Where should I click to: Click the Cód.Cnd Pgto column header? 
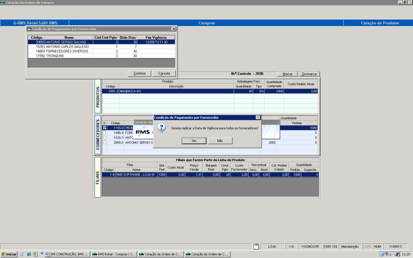(106, 38)
